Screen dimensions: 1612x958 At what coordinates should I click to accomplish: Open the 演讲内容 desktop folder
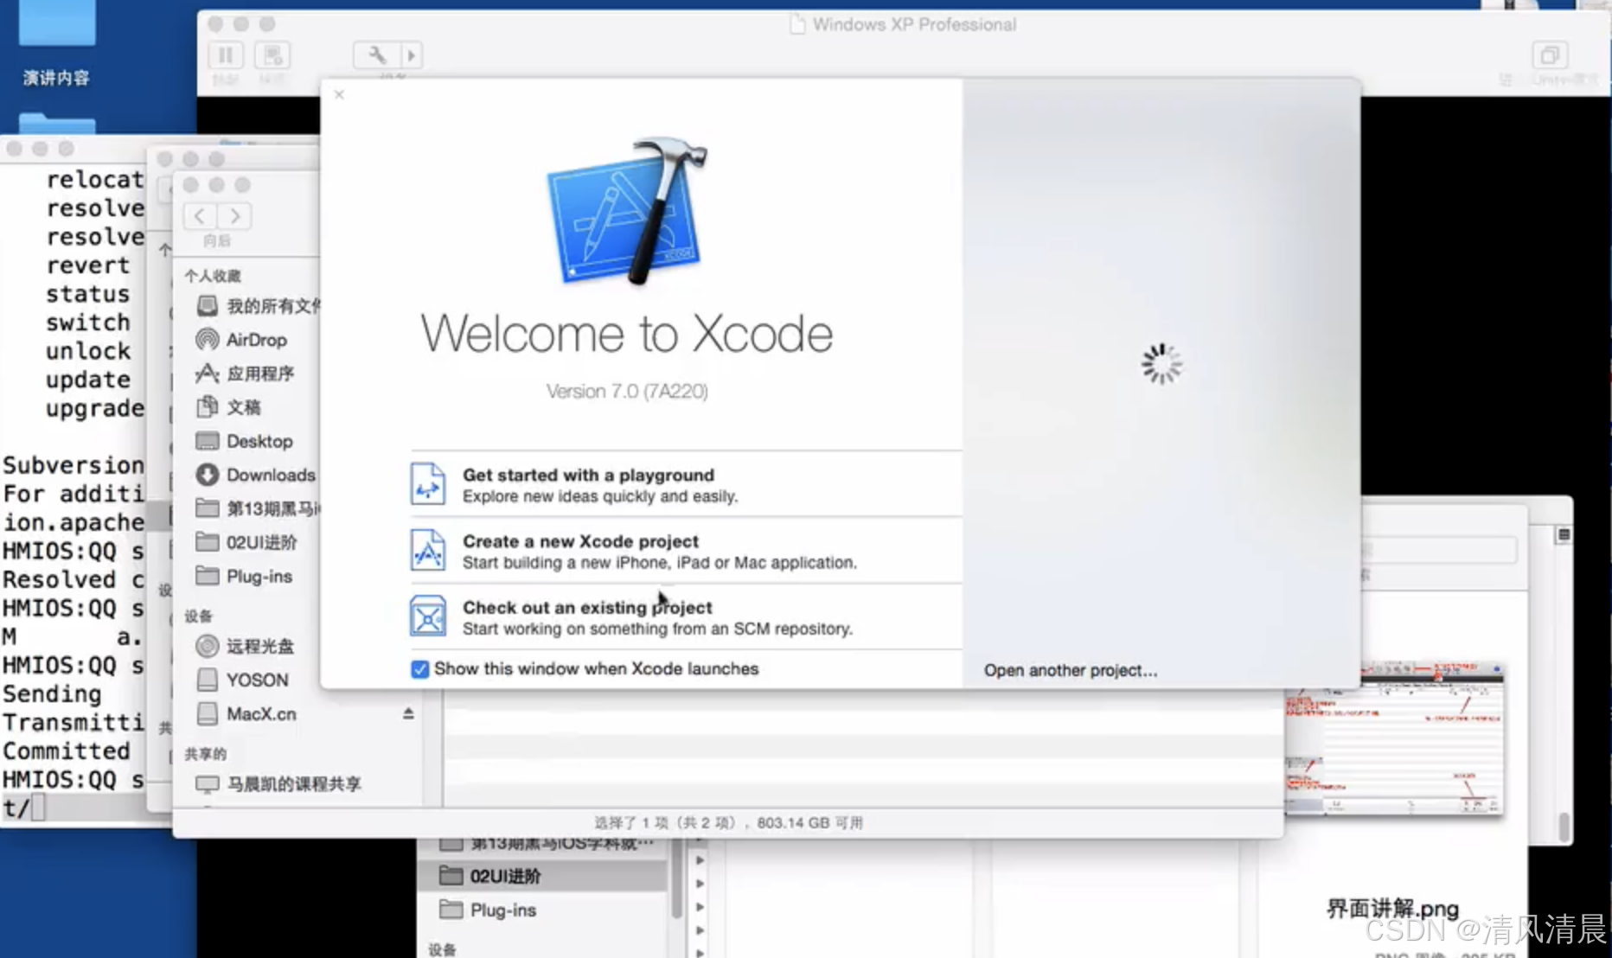coord(56,43)
